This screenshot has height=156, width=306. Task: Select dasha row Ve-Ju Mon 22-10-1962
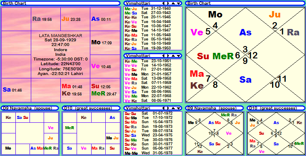tap(148, 87)
